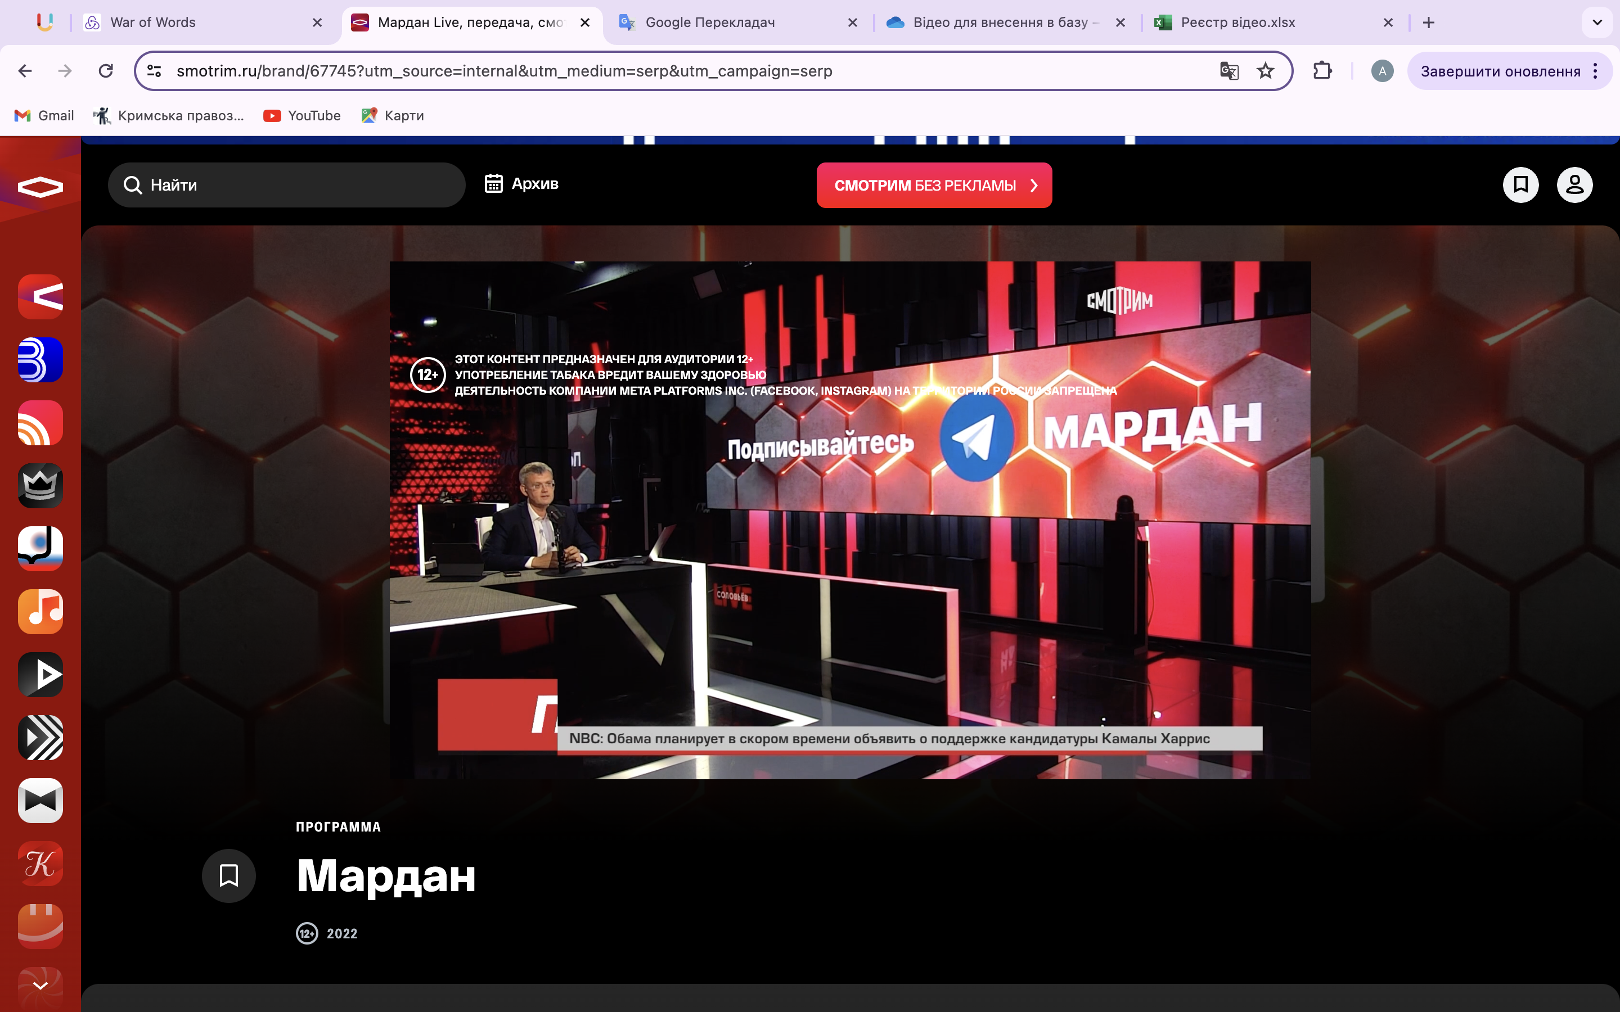
Task: Open the Chrome three-dot menu
Action: tap(1596, 71)
